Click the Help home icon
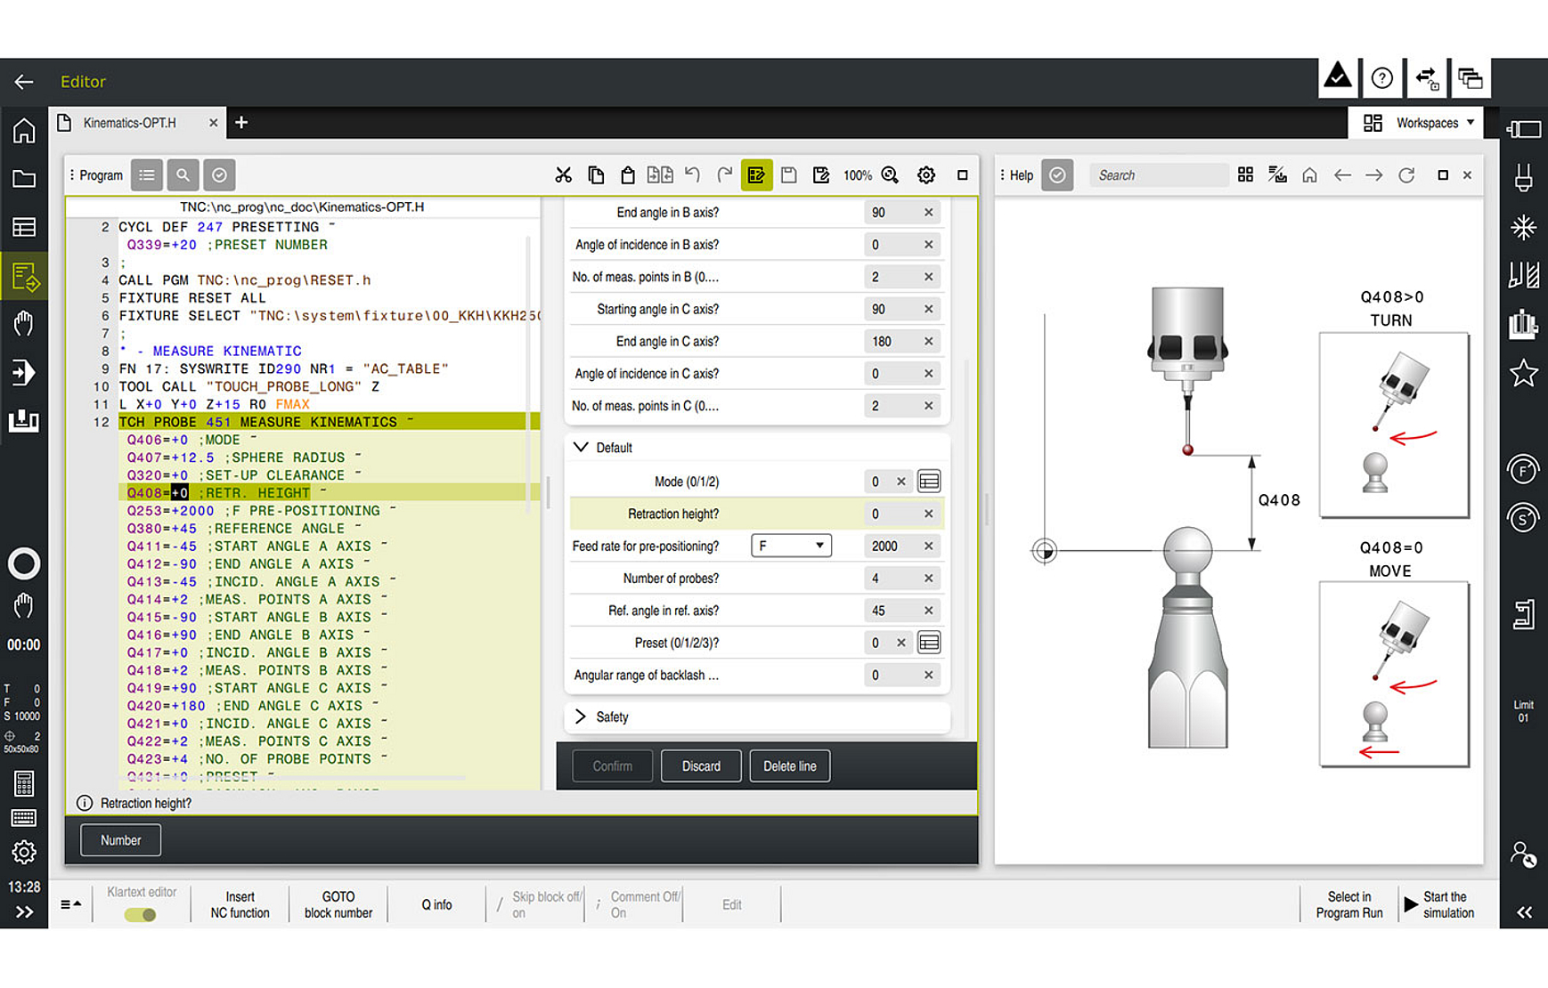Screen dimensions: 1548x988 pos(1309,175)
